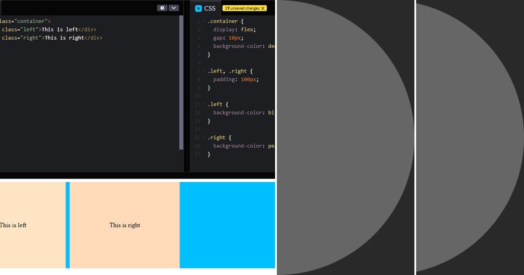Dismiss the 19 unsaved changes badge

[262, 8]
